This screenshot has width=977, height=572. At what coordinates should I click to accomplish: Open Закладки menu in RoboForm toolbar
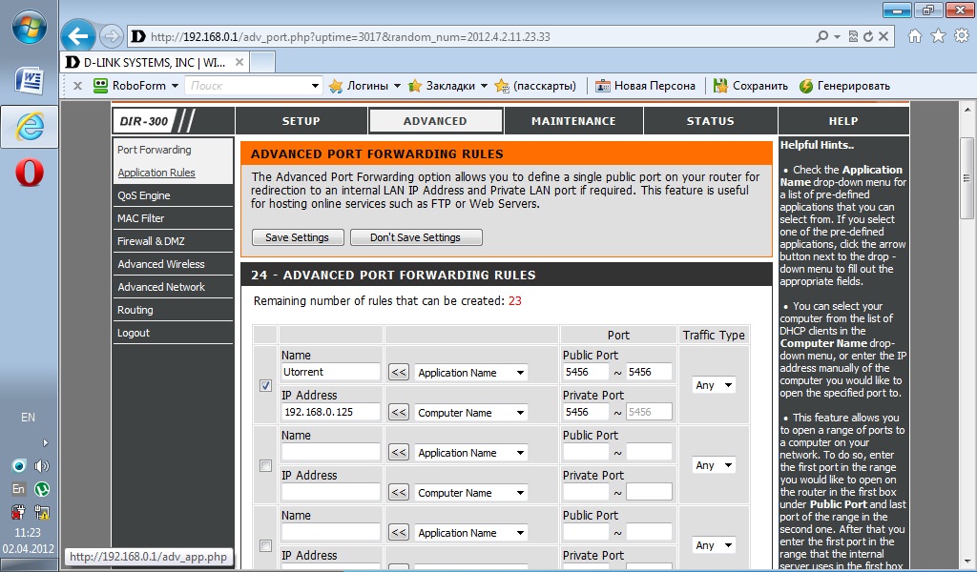(447, 86)
